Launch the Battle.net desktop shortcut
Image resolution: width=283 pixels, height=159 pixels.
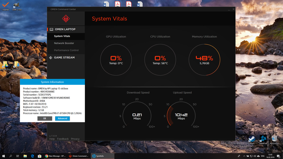click(263, 139)
